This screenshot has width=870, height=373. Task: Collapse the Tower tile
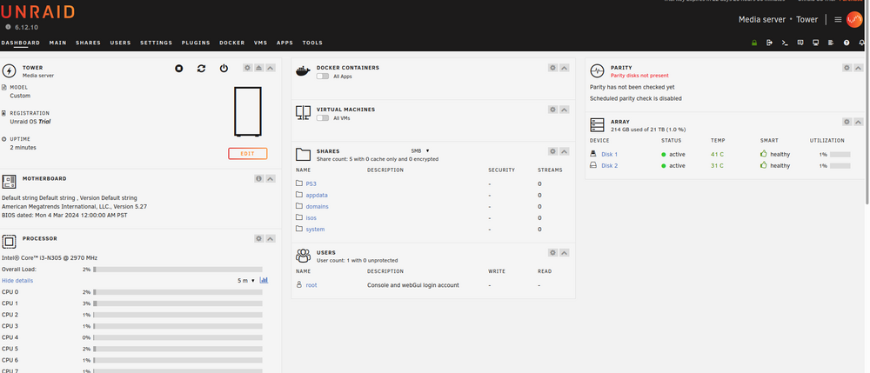271,68
